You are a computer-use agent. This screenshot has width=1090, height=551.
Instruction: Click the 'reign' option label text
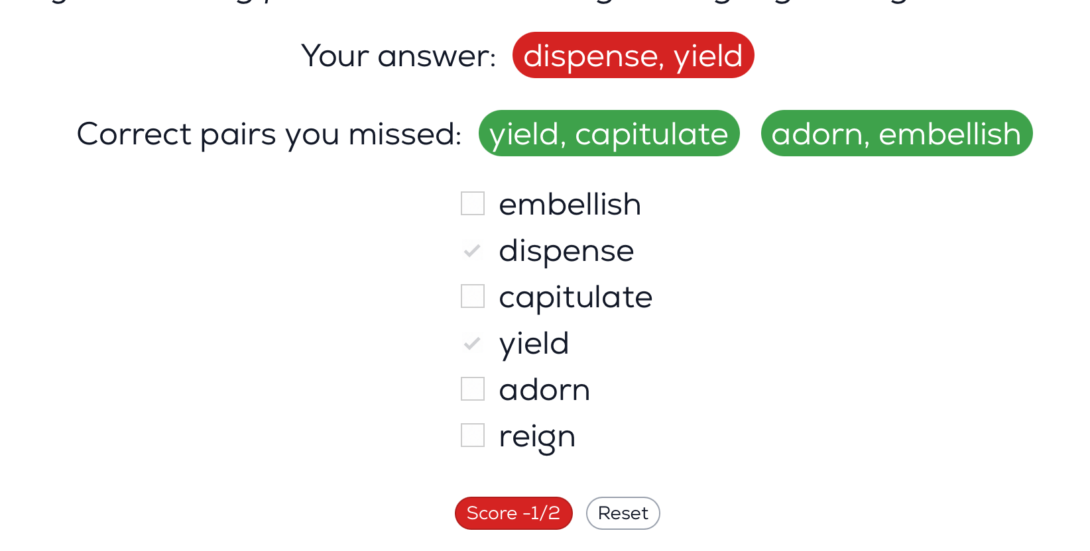(537, 436)
